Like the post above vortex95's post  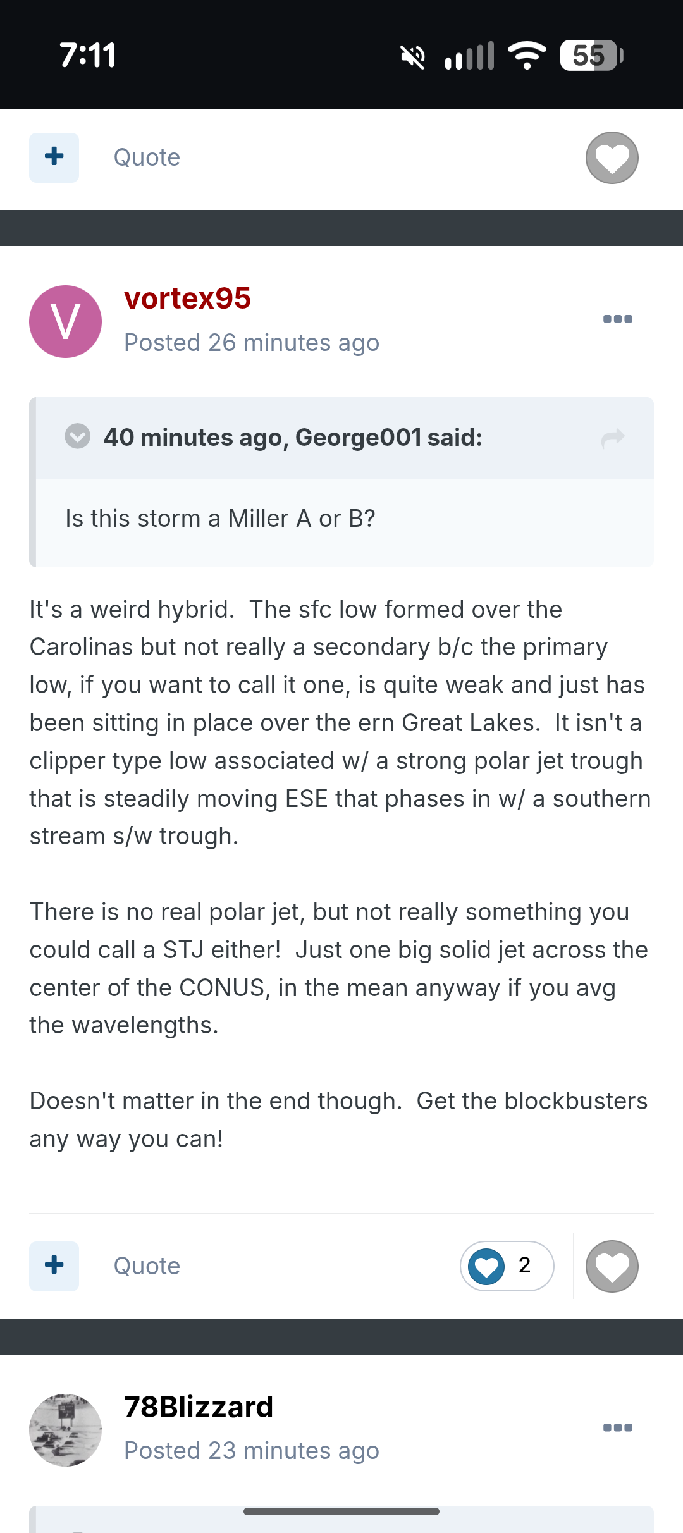(x=612, y=158)
